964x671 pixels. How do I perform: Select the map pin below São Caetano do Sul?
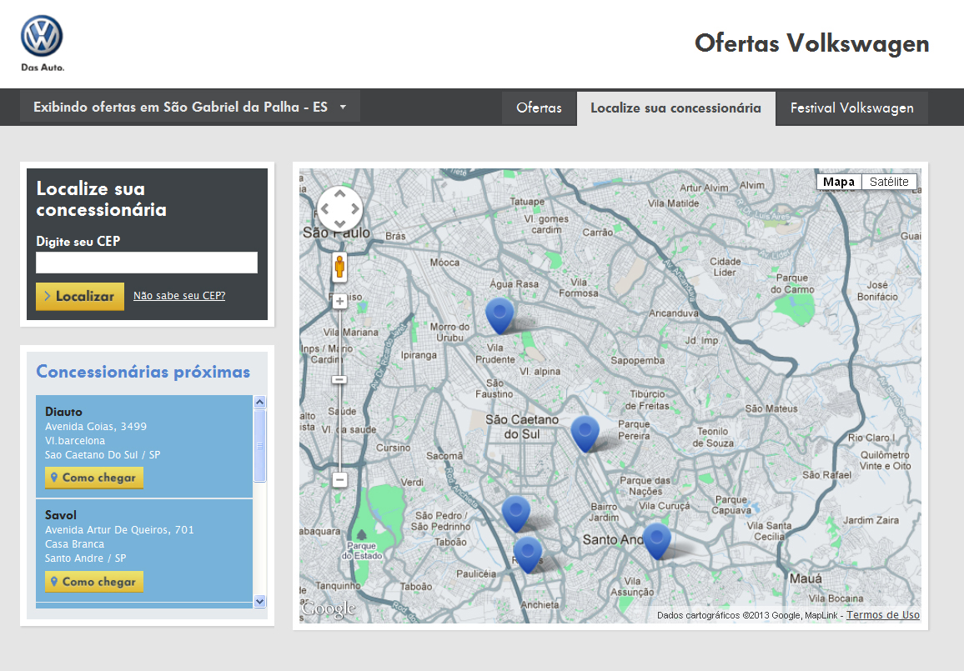[x=516, y=513]
